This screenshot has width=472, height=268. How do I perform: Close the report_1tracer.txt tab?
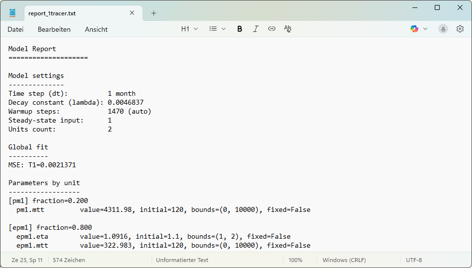click(132, 13)
